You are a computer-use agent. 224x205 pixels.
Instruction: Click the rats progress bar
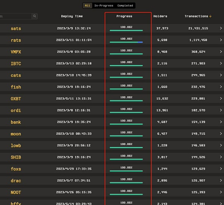(126, 42)
